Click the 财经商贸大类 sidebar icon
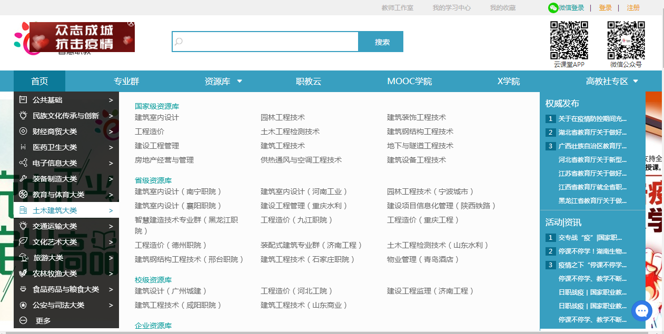The image size is (664, 334). point(23,131)
